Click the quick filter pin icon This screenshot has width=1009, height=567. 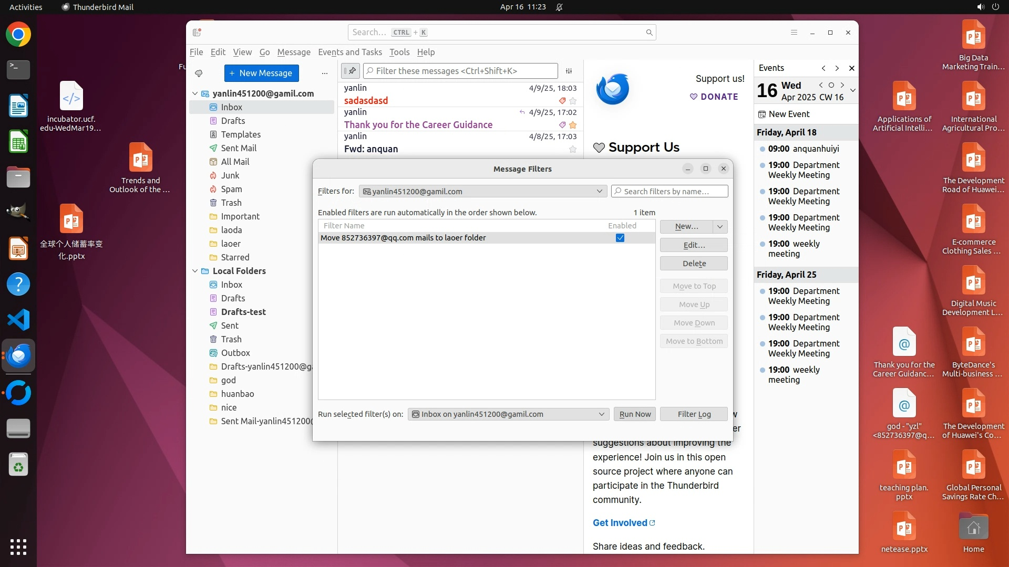(x=351, y=71)
